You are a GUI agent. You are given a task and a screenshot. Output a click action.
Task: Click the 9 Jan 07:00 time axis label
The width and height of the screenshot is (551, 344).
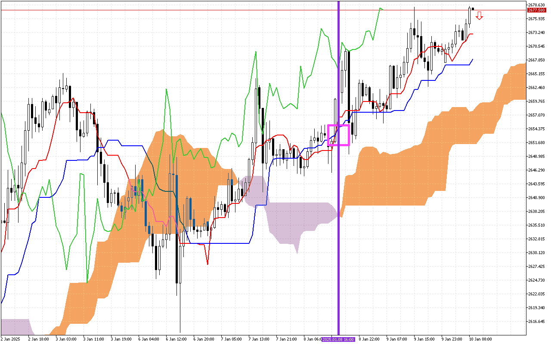398,339
